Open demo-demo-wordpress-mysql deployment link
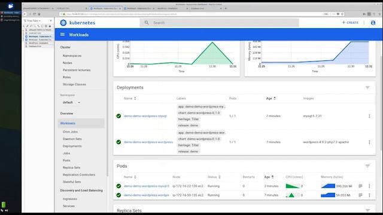 145,116
